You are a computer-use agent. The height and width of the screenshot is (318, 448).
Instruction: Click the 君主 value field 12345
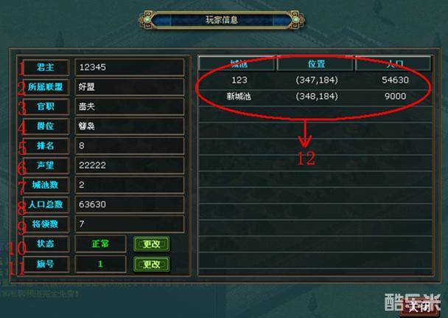pyautogui.click(x=130, y=67)
